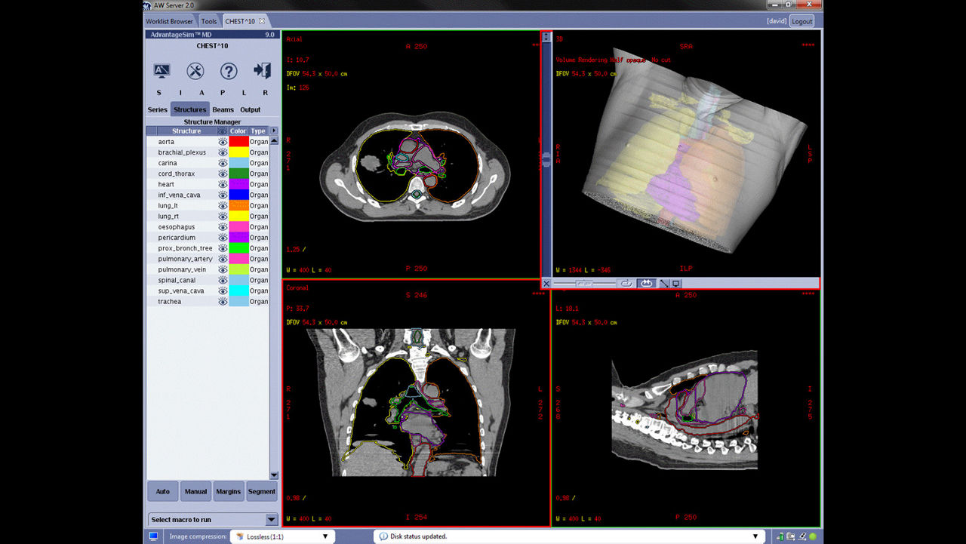Select the diagonal line measure icon
The width and height of the screenshot is (966, 544).
[665, 284]
